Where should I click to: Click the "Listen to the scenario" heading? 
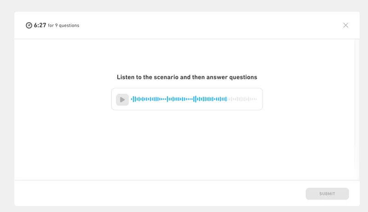[x=187, y=77]
